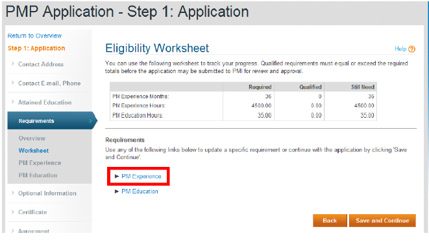Open Attained Education section
This screenshot has height=251, width=429.
(45, 102)
